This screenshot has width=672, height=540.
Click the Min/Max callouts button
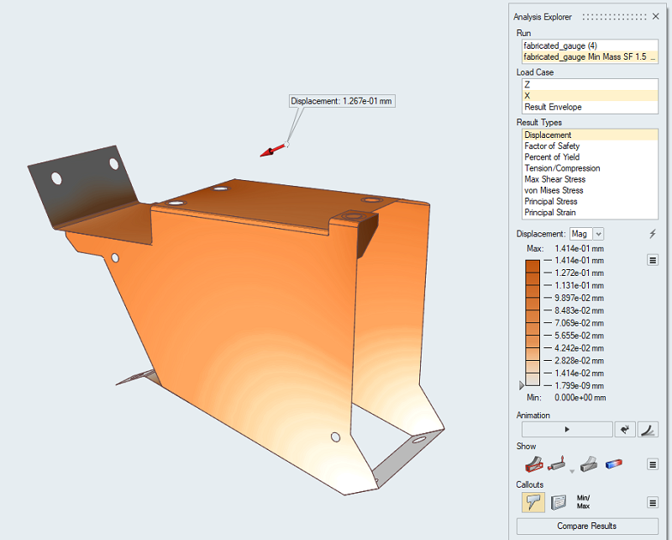click(x=585, y=502)
